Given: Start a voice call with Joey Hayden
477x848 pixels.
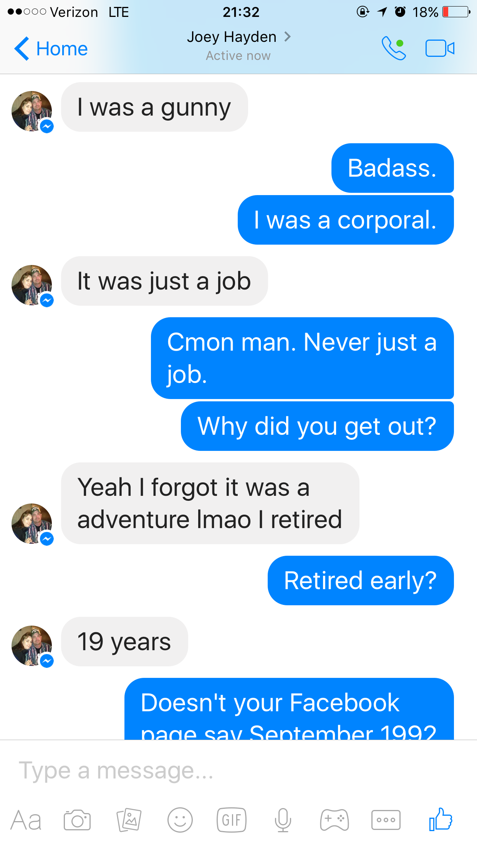Looking at the screenshot, I should tap(394, 48).
